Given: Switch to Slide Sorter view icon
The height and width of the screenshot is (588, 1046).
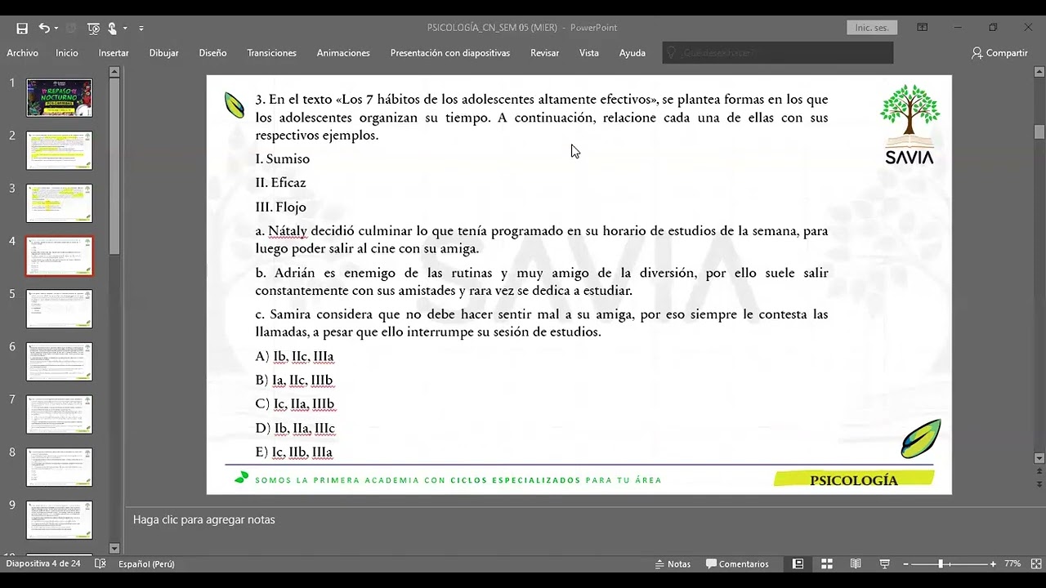Looking at the screenshot, I should coord(827,563).
